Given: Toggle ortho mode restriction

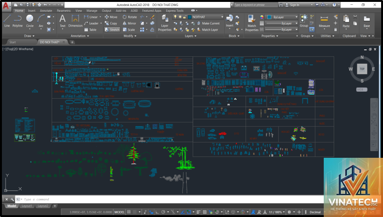Looking at the screenshot, I should (x=157, y=212).
